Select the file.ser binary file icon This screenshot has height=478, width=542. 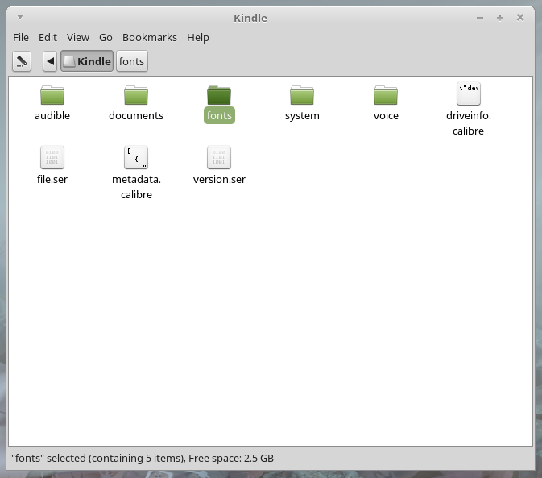[x=52, y=157]
